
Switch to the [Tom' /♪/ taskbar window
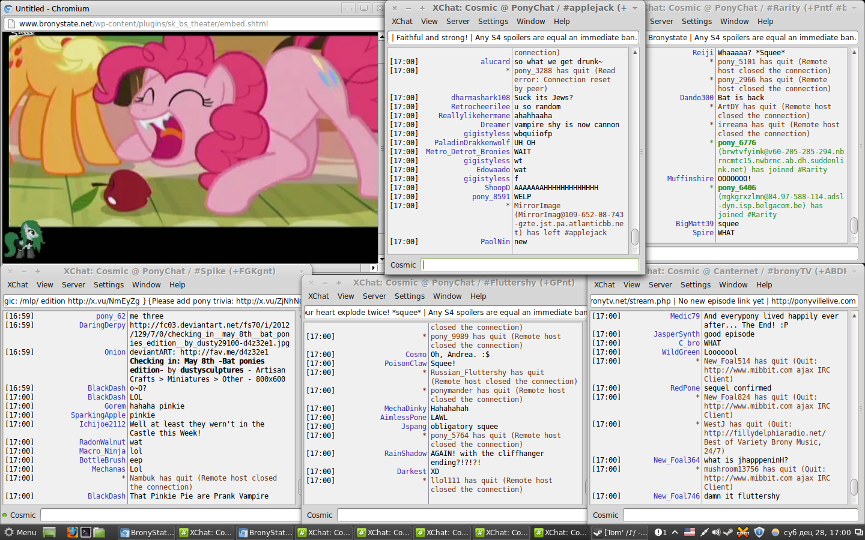tap(620, 532)
